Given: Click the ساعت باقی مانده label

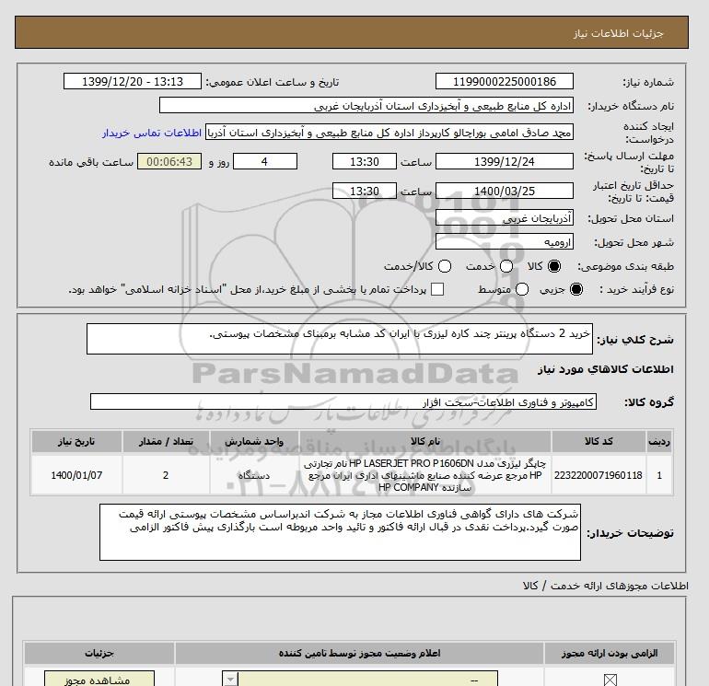Looking at the screenshot, I should click(91, 162).
